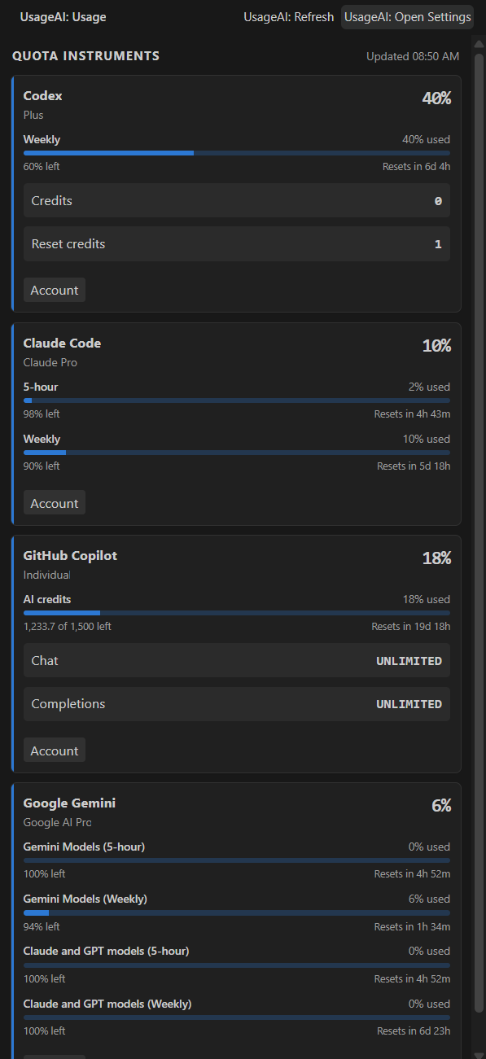486x1059 pixels.
Task: Click the '60% left' label
Action: 42,167
